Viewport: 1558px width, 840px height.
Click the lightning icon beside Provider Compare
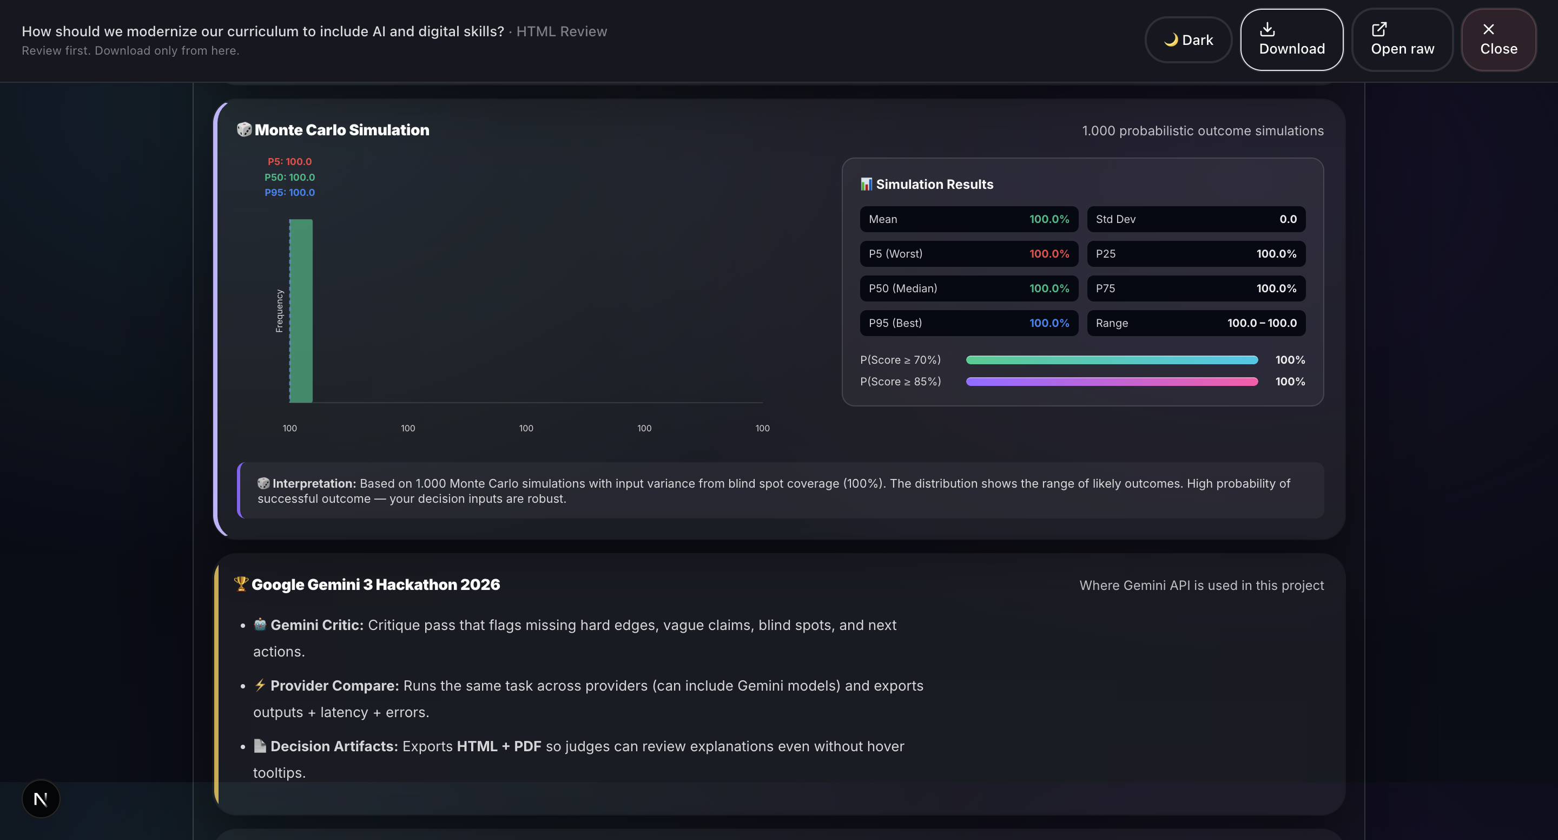point(260,685)
